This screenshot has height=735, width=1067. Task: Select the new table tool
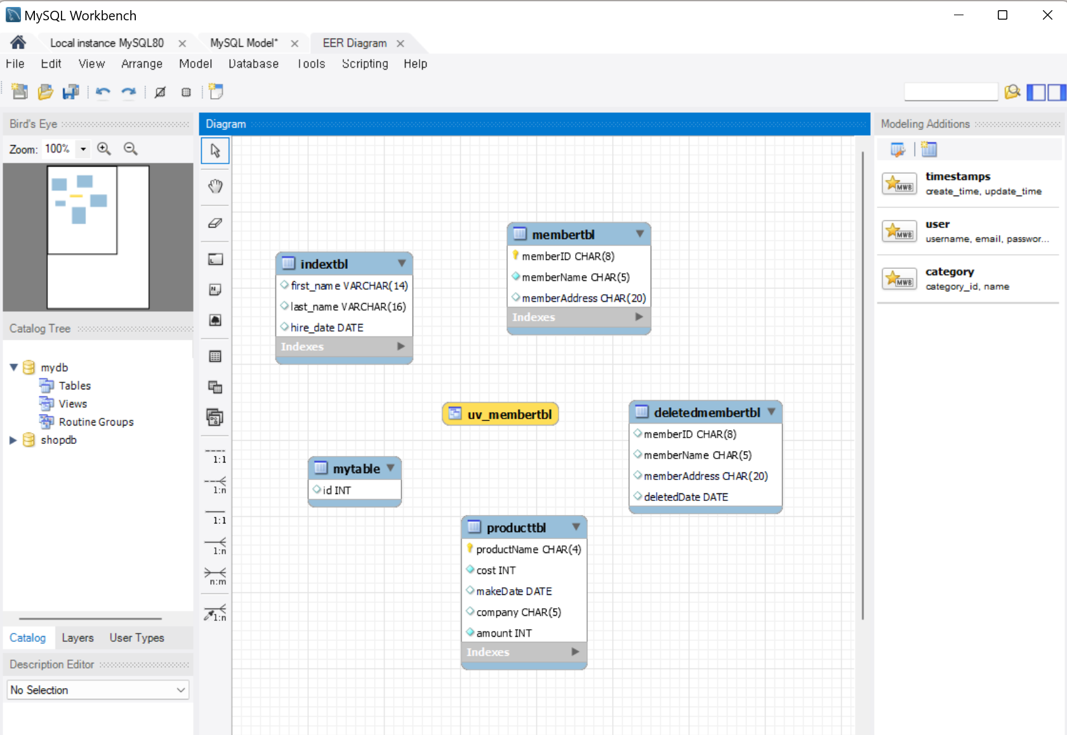(x=215, y=356)
